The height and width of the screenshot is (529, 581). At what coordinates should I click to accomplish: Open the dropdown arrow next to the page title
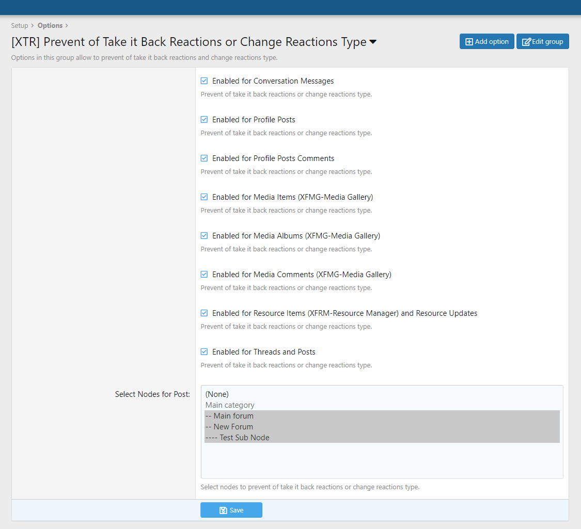373,42
